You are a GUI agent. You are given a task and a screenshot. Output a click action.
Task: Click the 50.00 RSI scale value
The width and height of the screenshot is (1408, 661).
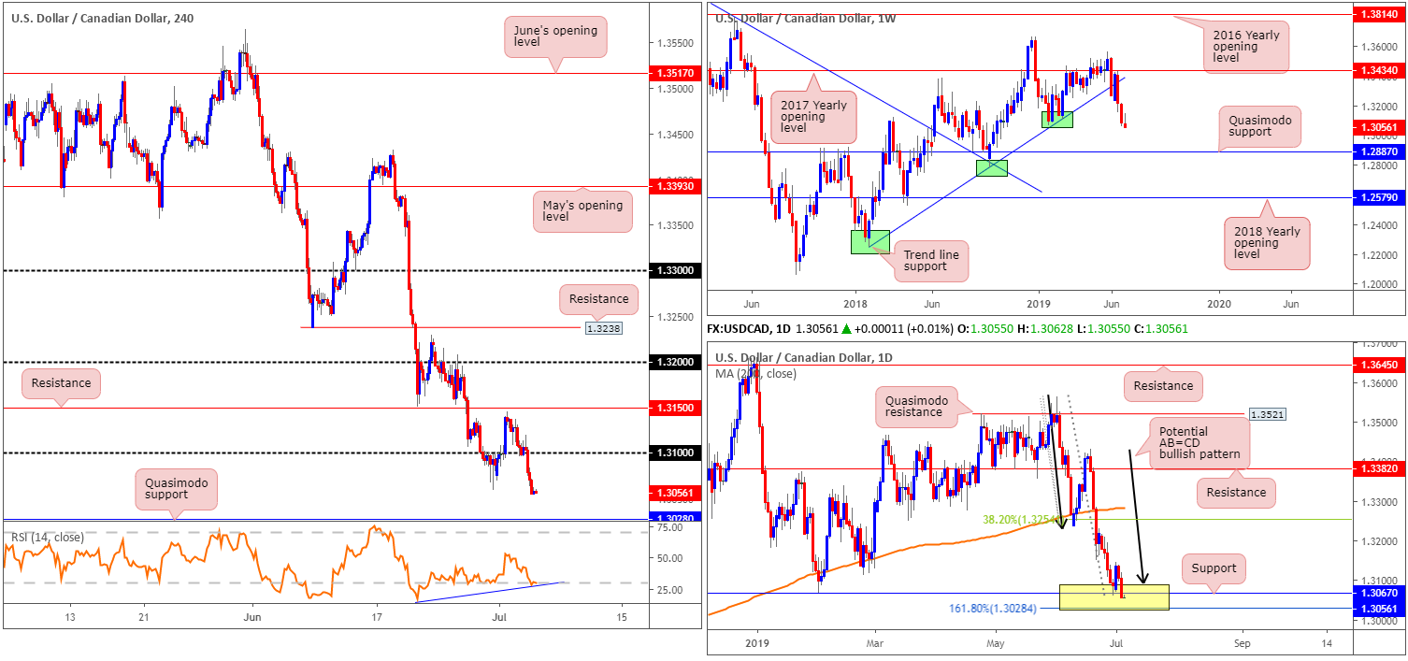click(x=669, y=558)
